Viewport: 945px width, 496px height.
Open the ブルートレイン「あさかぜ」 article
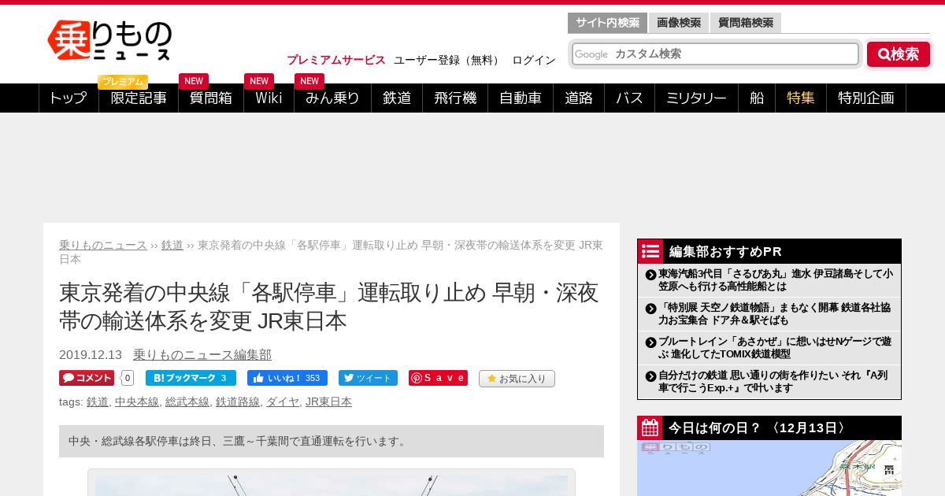point(775,348)
